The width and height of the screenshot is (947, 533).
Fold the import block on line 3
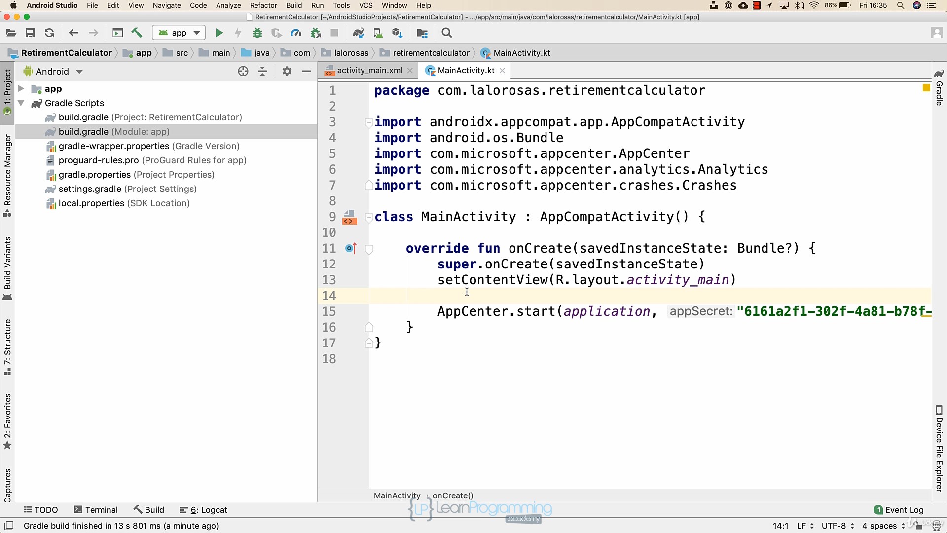point(368,122)
